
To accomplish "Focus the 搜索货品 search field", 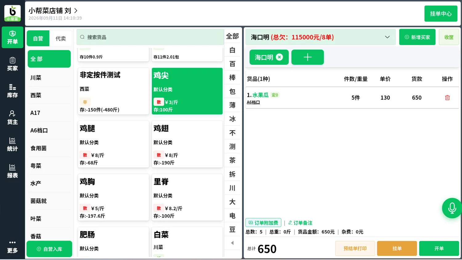I will tap(150, 37).
